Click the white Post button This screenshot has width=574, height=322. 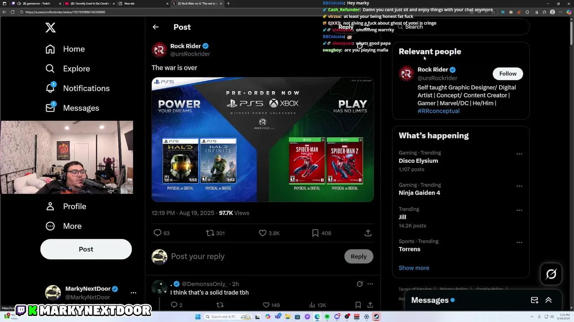86,250
